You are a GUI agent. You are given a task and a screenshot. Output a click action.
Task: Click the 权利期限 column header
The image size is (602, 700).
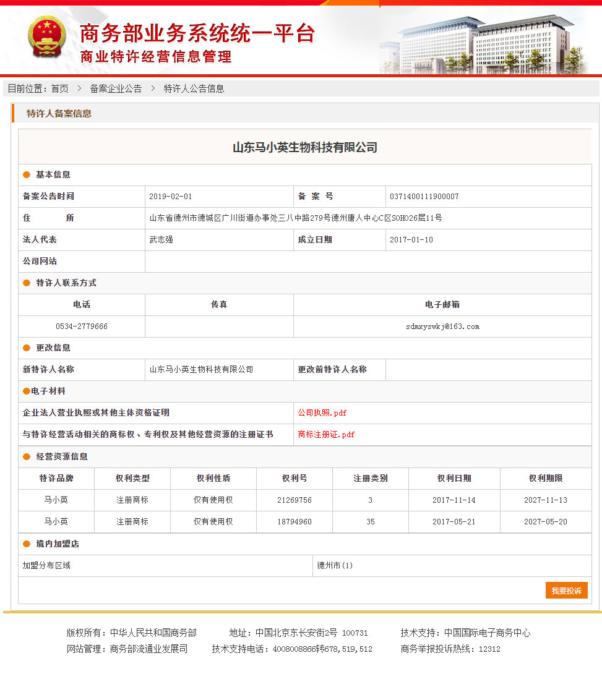(x=545, y=478)
